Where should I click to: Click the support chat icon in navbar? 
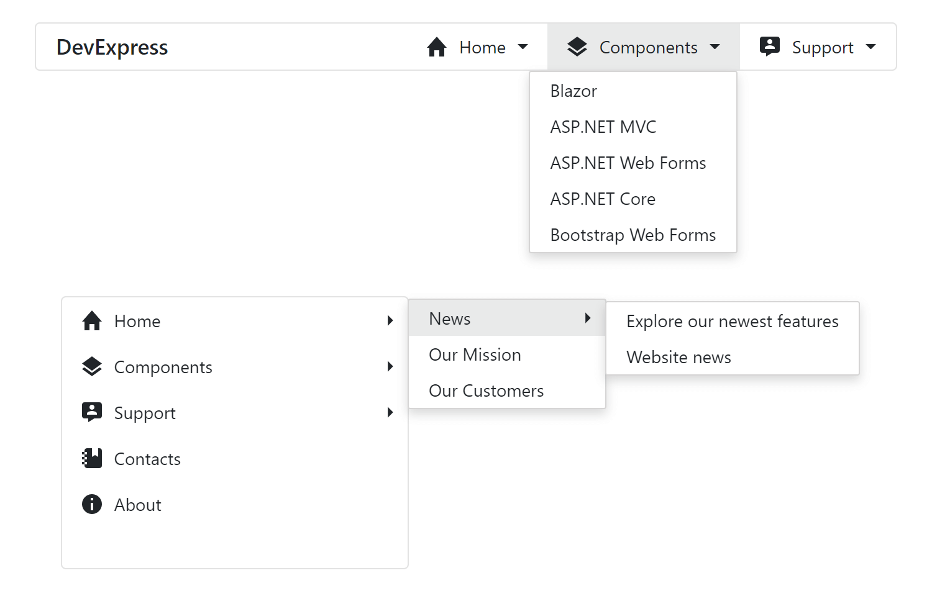[770, 47]
